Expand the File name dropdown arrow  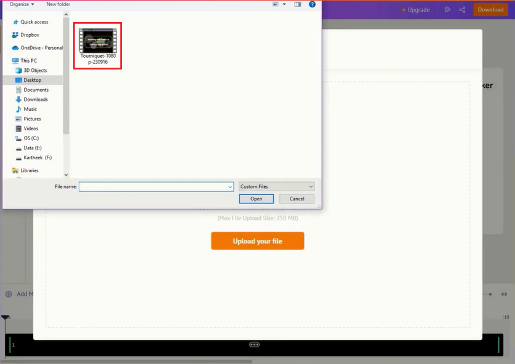pyautogui.click(x=230, y=187)
